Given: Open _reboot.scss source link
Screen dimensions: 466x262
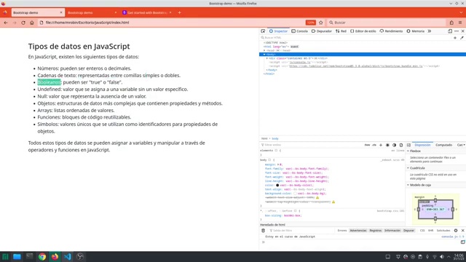Looking at the screenshot, I should 392,160.
